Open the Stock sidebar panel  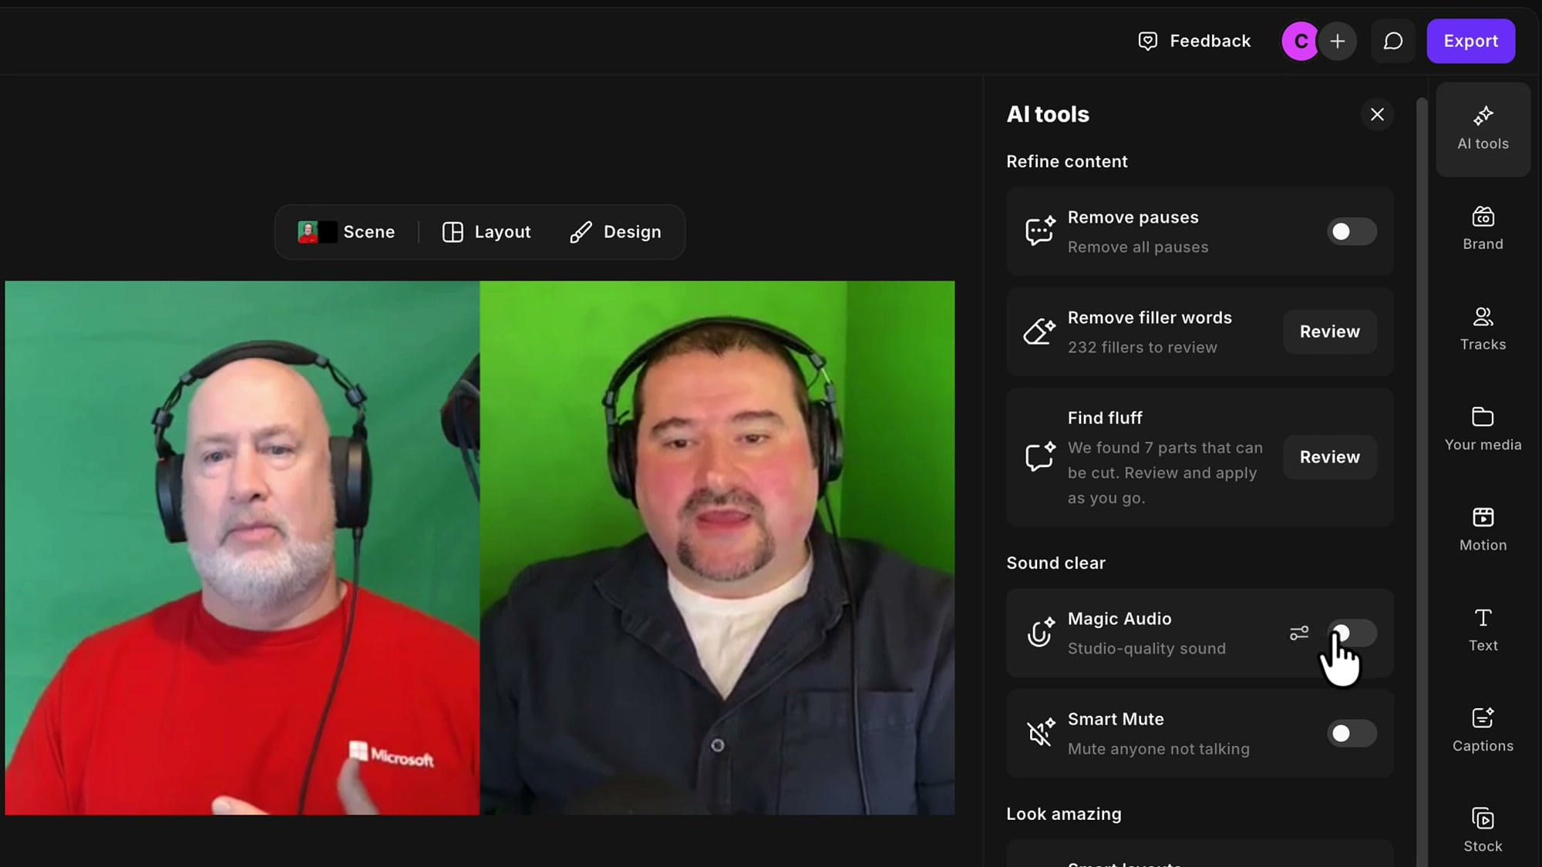tap(1483, 831)
